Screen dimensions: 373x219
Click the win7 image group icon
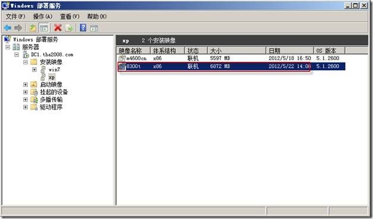[x=43, y=70]
